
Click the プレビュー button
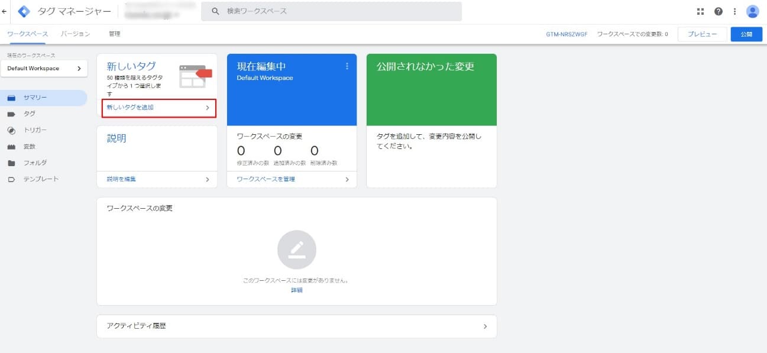click(x=702, y=34)
